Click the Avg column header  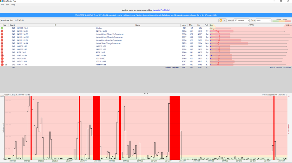tap(184, 25)
